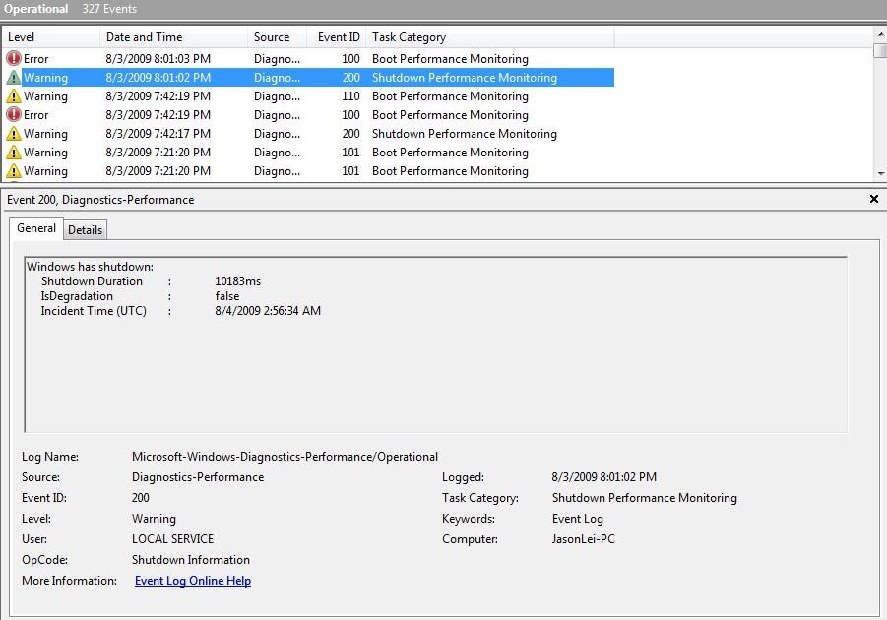Click the User value LOCAL SERVICE
Screen dimensions: 887x620
click(172, 539)
